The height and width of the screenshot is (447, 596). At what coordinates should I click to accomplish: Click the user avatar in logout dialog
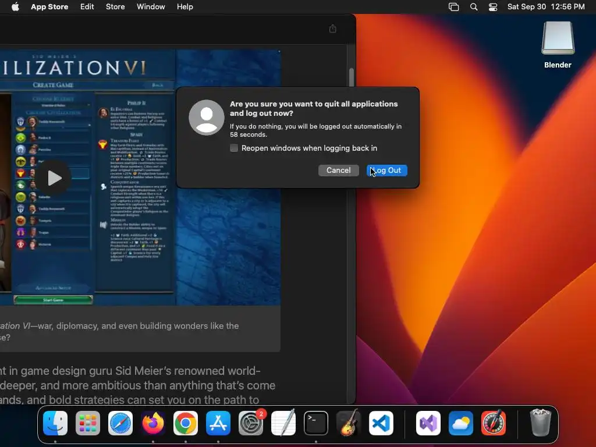207,118
